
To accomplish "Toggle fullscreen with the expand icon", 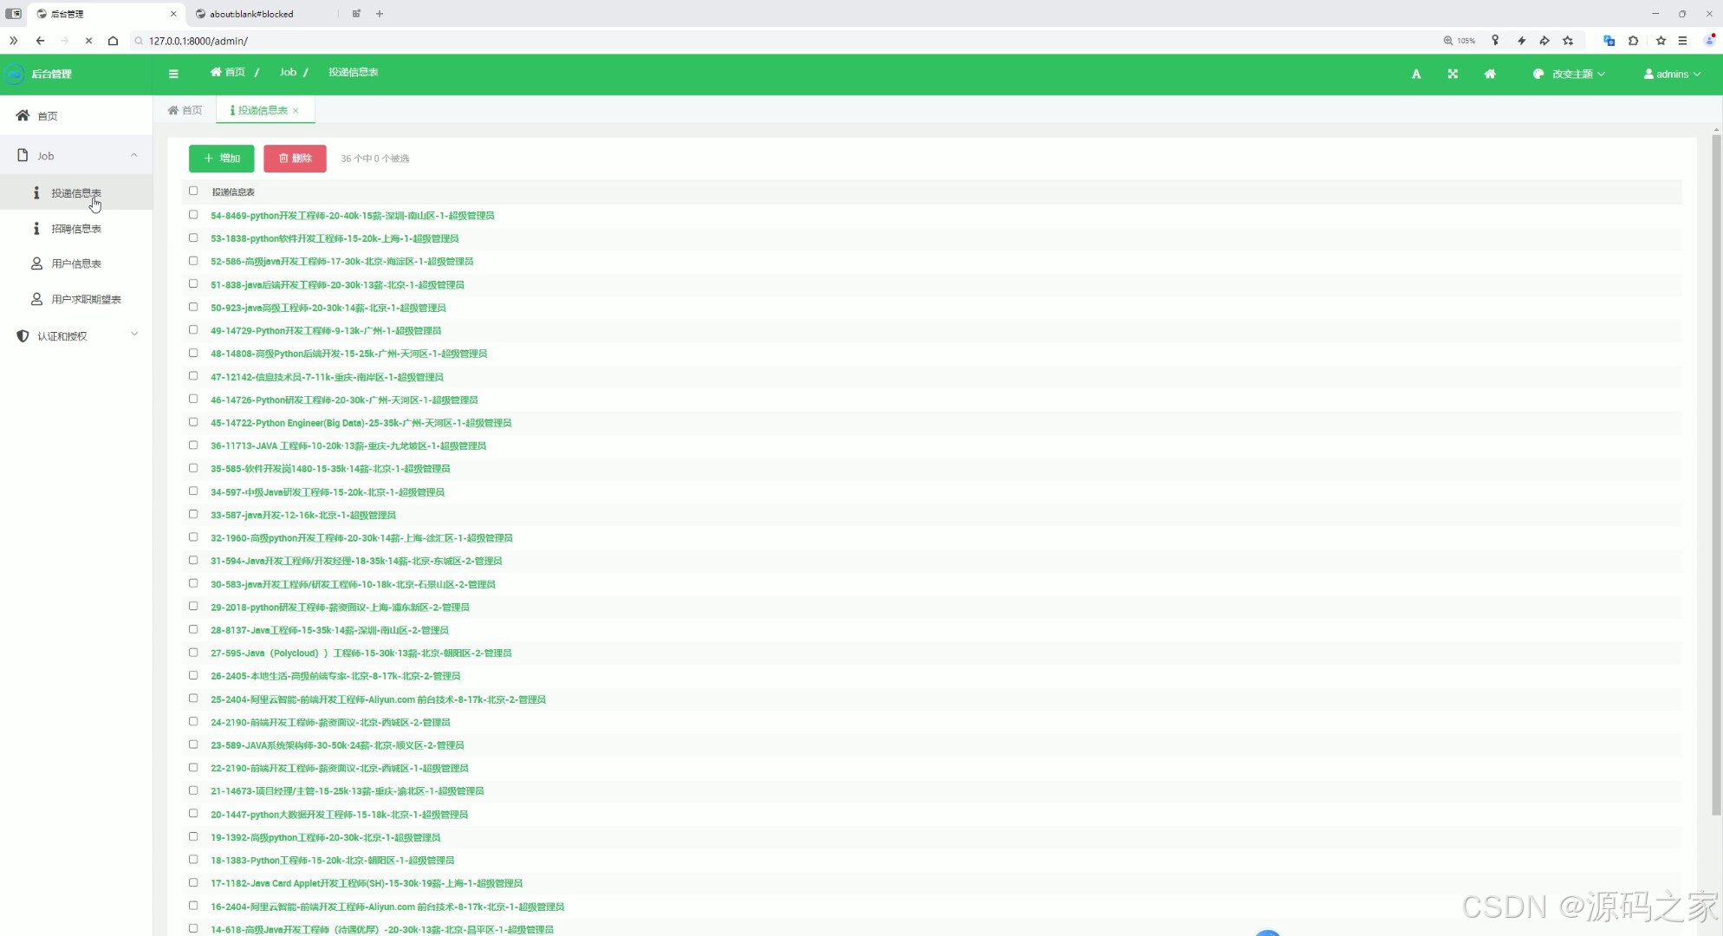I will click(1453, 74).
